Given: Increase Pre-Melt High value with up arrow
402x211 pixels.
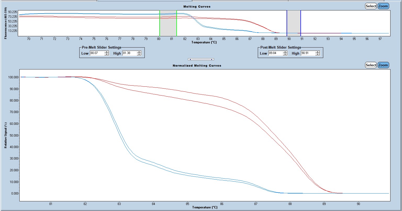Looking at the screenshot, I should click(139, 52).
